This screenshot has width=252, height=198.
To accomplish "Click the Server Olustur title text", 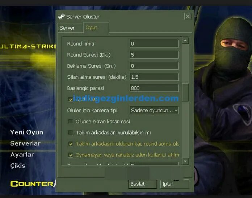I will (x=83, y=17).
